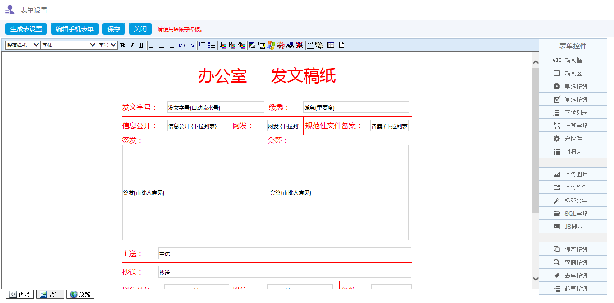
Task: Select the 设计 design tab
Action: pos(50,294)
